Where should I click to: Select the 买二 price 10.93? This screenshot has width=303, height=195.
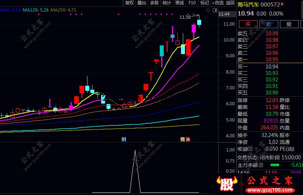click(272, 73)
